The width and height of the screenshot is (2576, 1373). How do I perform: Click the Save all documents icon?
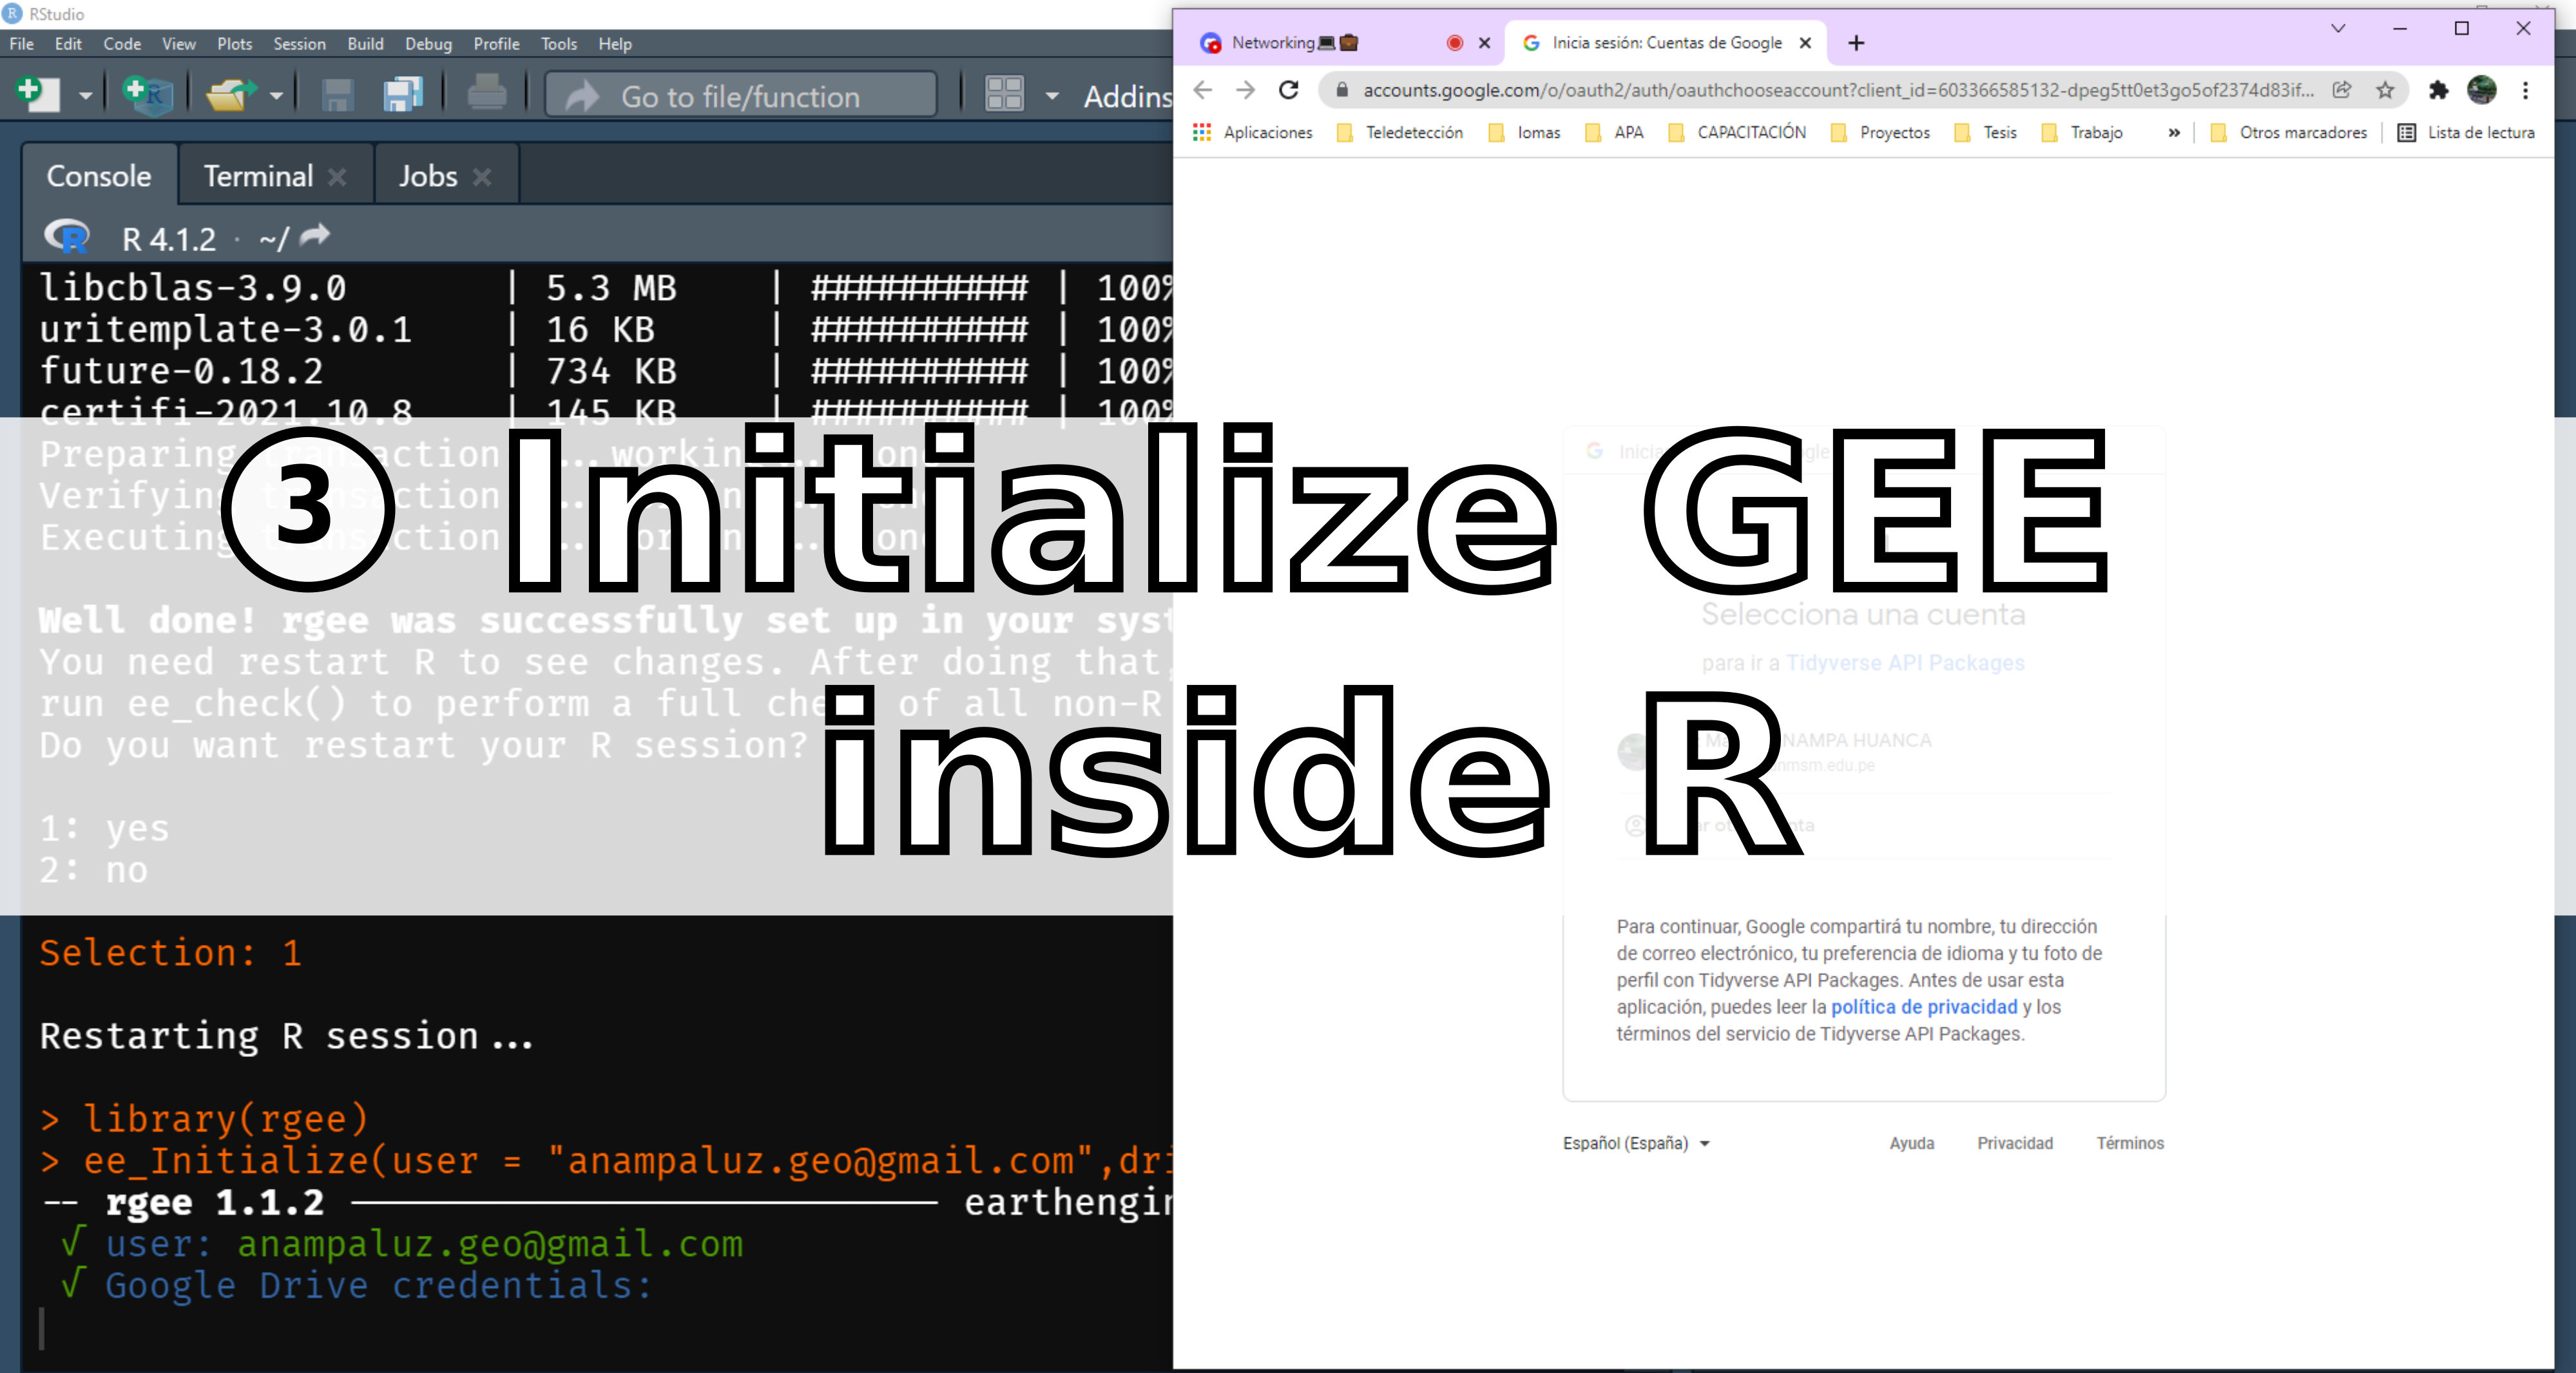point(404,95)
